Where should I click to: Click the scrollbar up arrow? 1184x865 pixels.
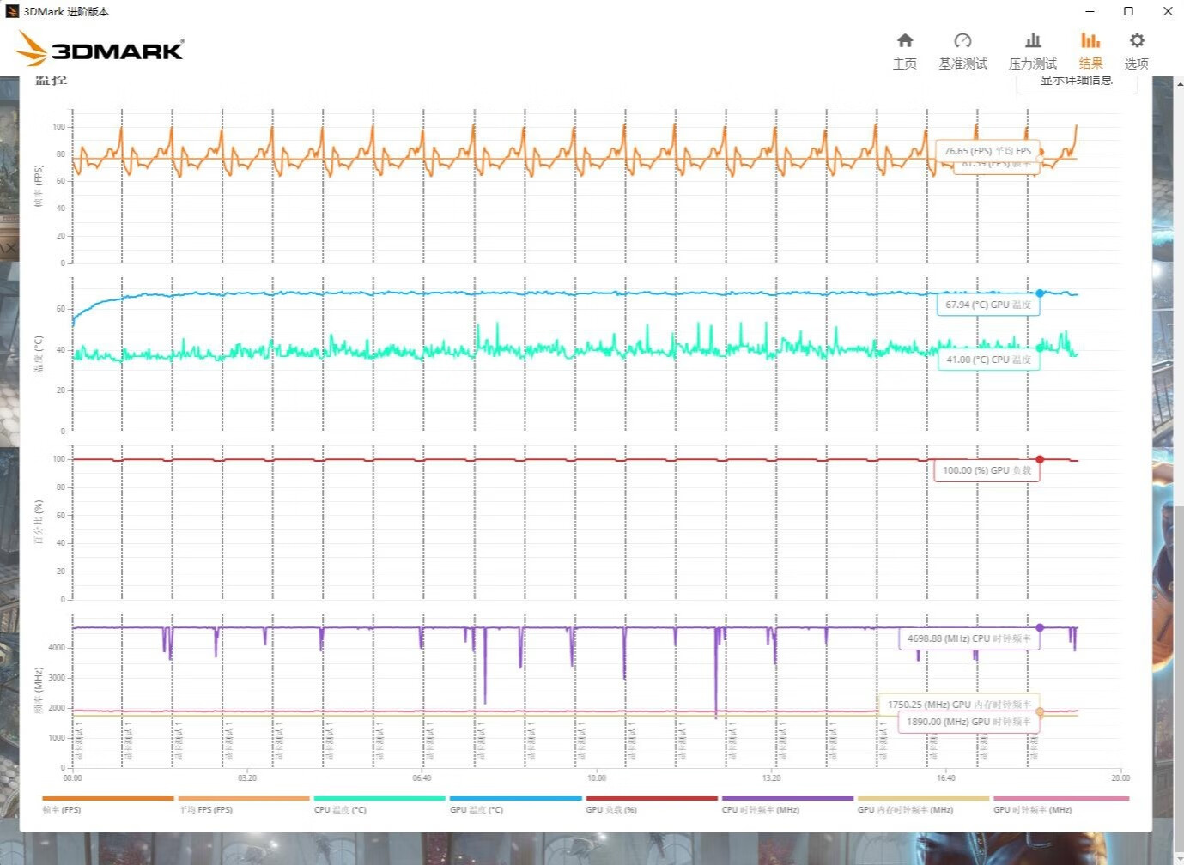[1178, 83]
